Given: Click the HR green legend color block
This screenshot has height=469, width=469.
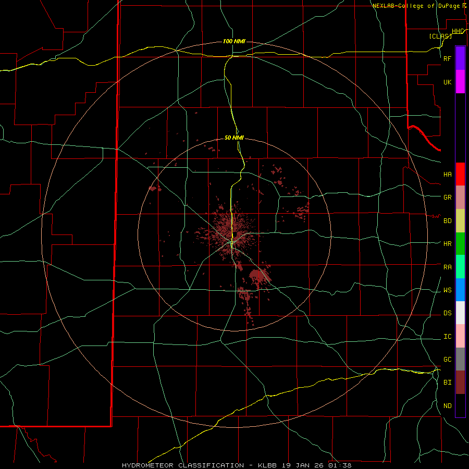Looking at the screenshot, I should pyautogui.click(x=460, y=244).
